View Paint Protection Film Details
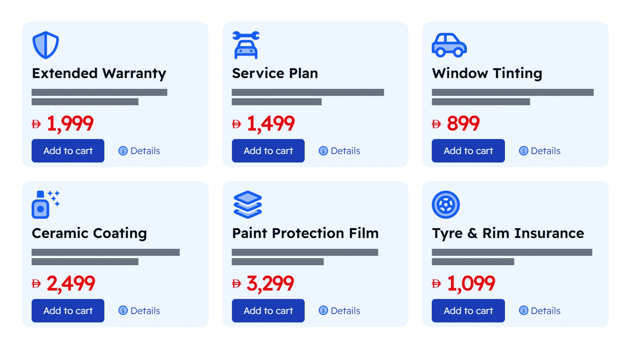This screenshot has width=630, height=350. click(339, 311)
